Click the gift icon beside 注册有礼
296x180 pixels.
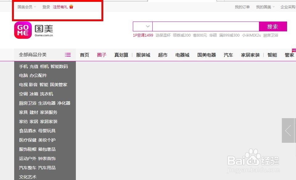(71, 7)
